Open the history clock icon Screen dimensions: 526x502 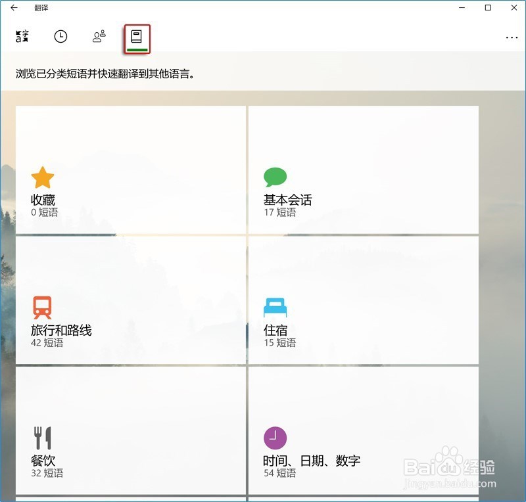coord(60,37)
